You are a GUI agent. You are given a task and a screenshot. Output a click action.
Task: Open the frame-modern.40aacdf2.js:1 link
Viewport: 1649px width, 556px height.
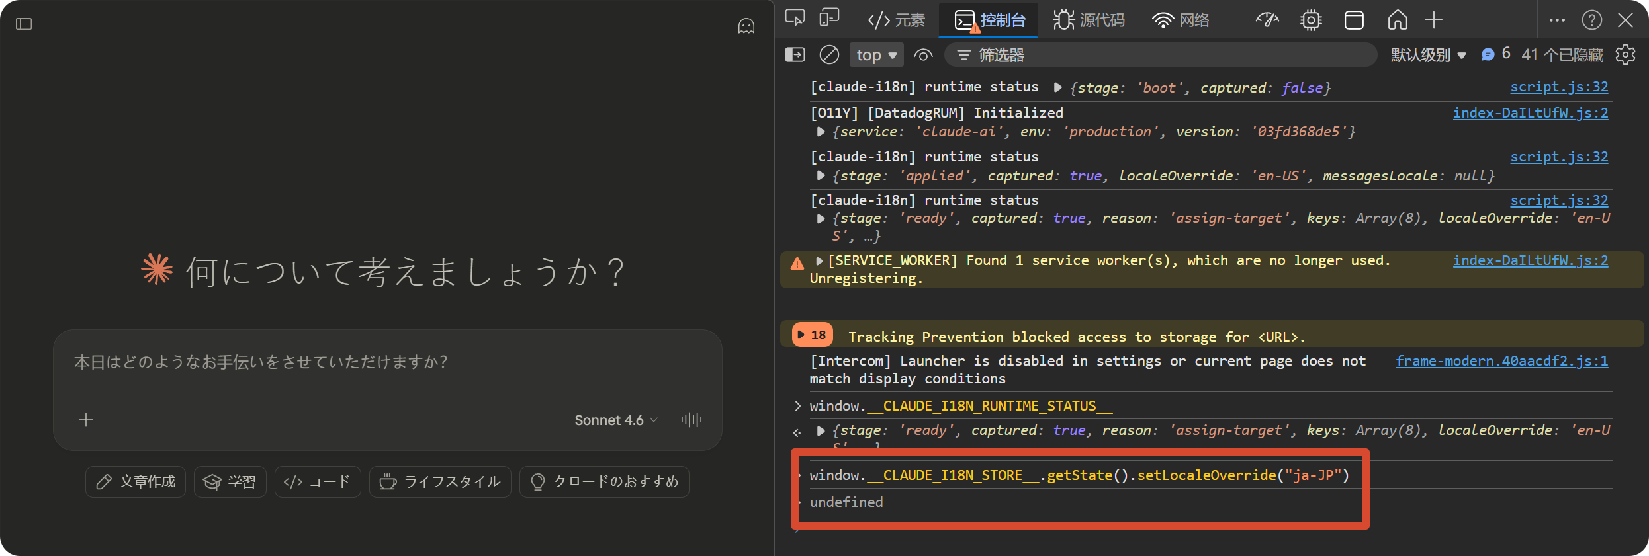(x=1502, y=361)
